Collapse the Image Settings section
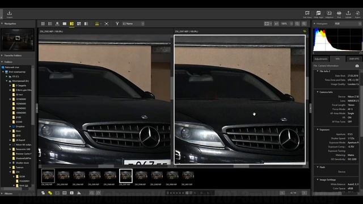 tap(318, 180)
